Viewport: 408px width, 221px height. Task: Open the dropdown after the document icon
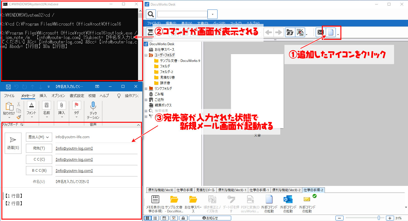point(338,35)
